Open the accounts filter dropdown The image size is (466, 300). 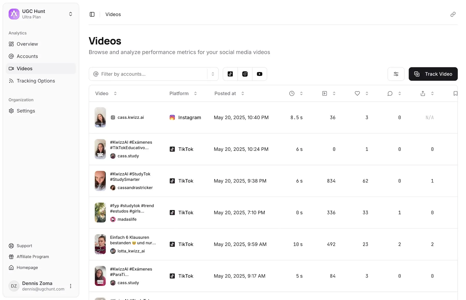click(x=154, y=74)
